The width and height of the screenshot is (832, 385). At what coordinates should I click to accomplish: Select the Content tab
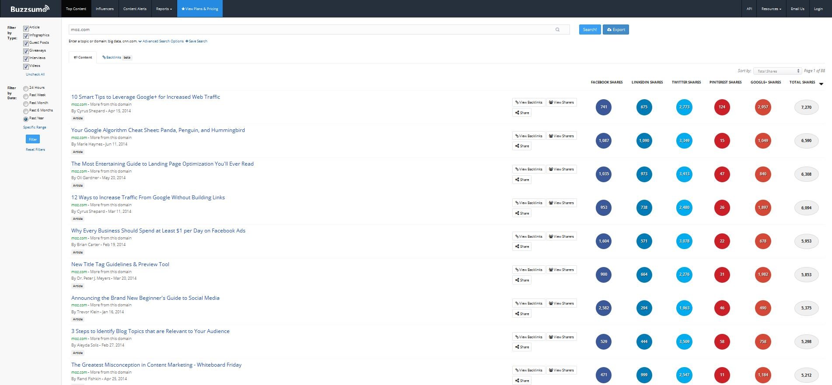click(83, 57)
